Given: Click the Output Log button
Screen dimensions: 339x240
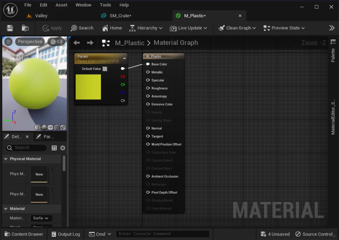Looking at the screenshot, I should pos(66,234).
